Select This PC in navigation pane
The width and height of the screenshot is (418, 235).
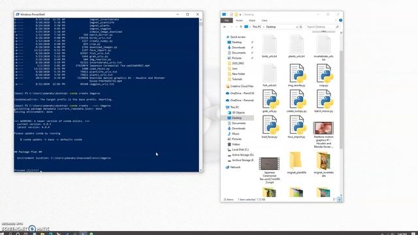(234, 107)
